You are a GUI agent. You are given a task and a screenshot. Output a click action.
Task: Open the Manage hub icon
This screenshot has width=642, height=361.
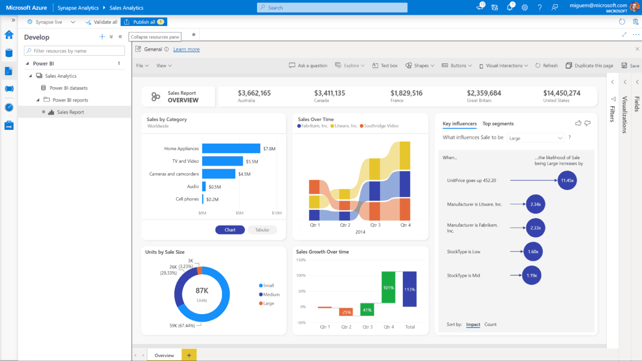pyautogui.click(x=9, y=125)
